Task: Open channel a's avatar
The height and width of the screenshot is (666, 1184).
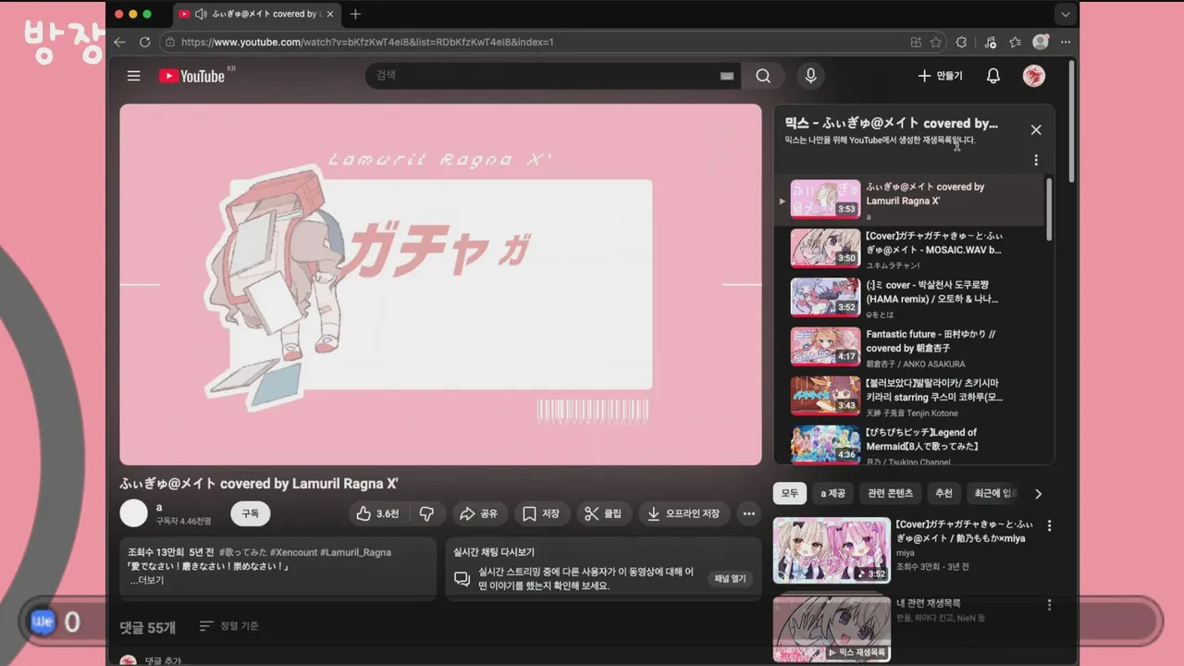Action: 134,513
